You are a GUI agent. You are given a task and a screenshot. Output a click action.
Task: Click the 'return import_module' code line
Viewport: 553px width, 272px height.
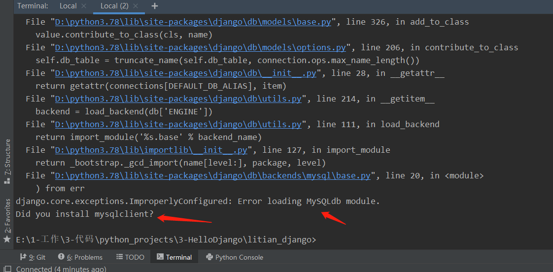(148, 137)
